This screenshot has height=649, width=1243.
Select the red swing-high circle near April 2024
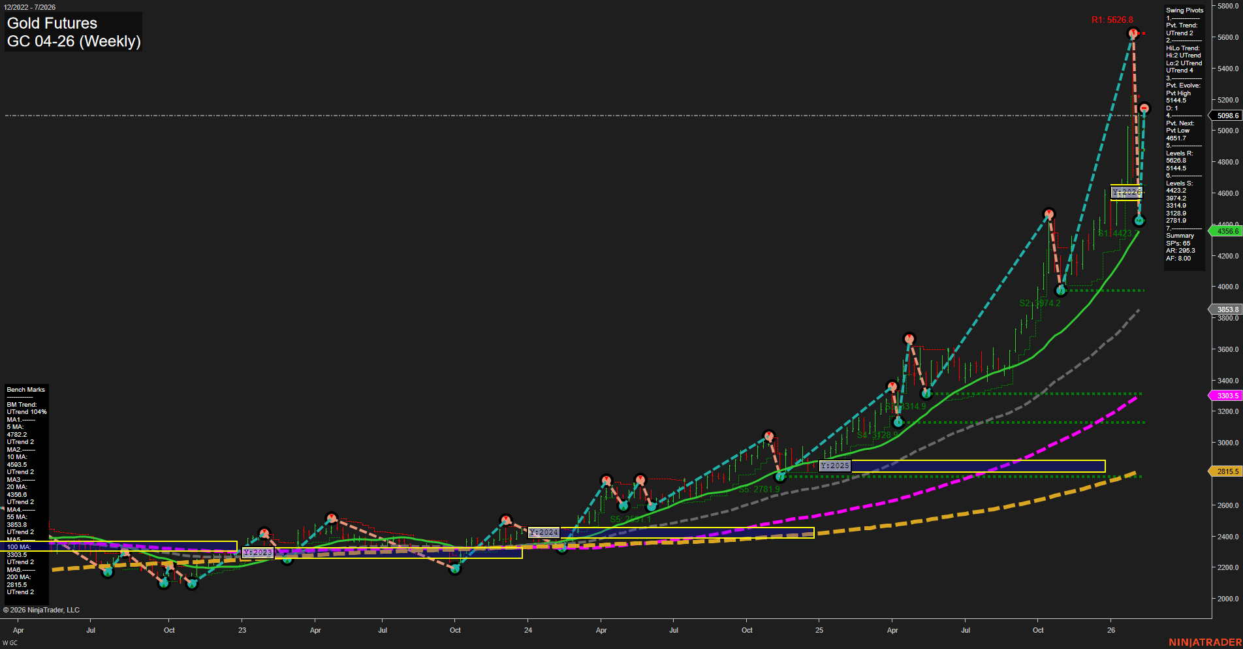coord(606,480)
